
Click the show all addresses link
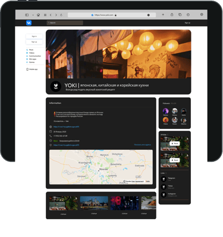point(142,144)
